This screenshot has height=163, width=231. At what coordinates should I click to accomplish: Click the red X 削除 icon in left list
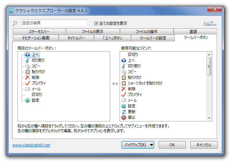tap(28, 78)
